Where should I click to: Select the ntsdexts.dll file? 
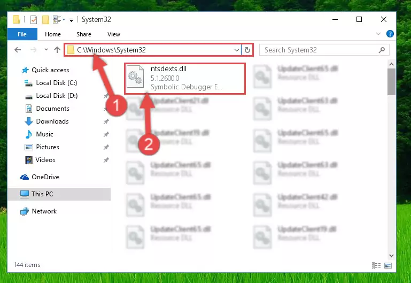coord(185,79)
